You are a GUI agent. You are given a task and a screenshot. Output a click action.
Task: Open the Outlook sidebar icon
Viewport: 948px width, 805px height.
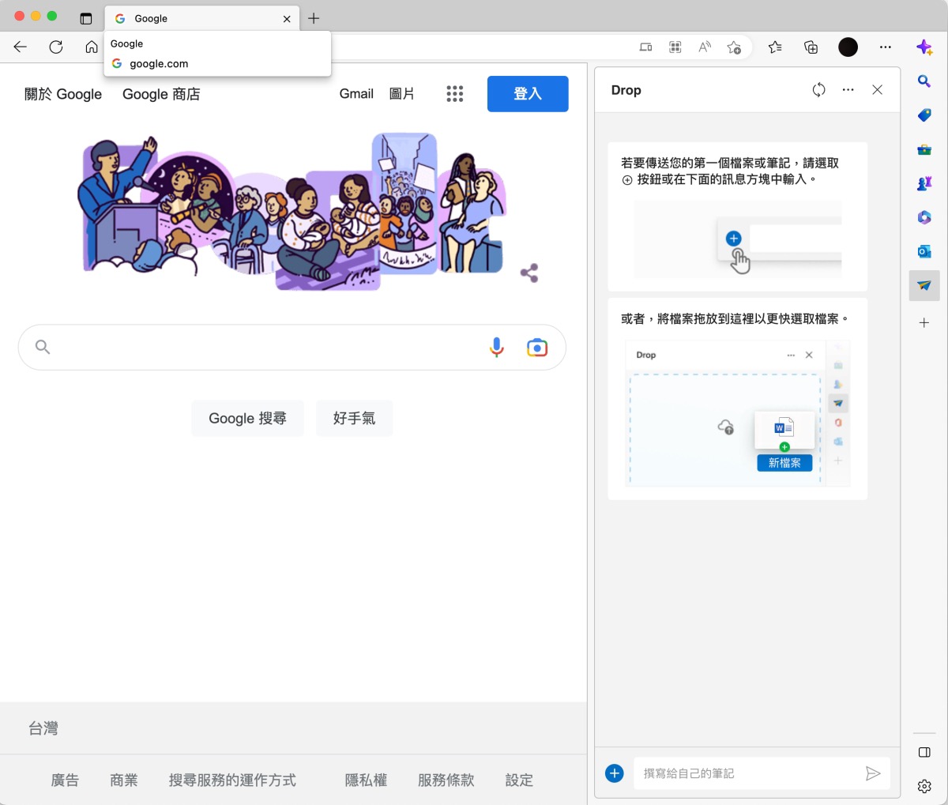click(x=924, y=252)
